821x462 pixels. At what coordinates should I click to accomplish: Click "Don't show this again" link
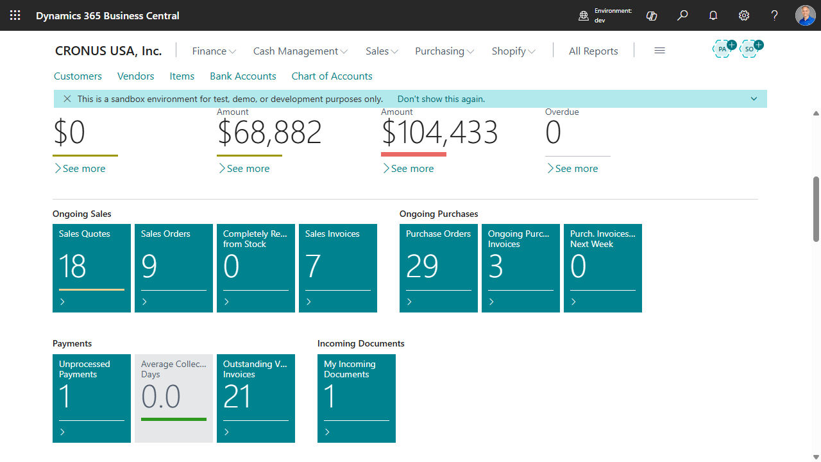[441, 99]
